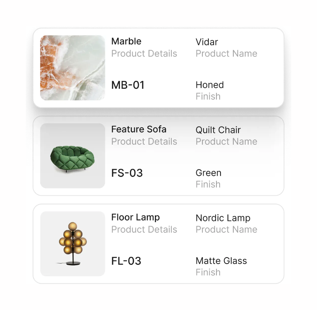317x310 pixels.
Task: Click the Nordic Lamp product name
Action: click(223, 218)
